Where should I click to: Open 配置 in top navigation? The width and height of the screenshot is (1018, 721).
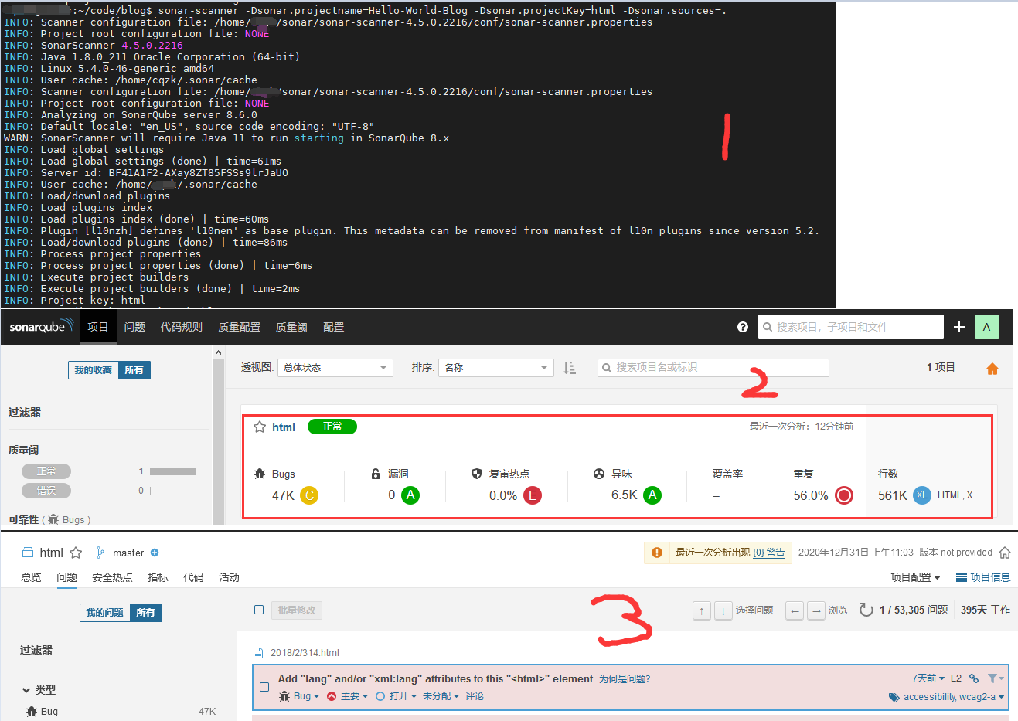[x=334, y=327]
